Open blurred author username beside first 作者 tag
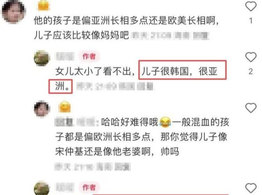Viewport: 262px width, 195px height. [65, 56]
